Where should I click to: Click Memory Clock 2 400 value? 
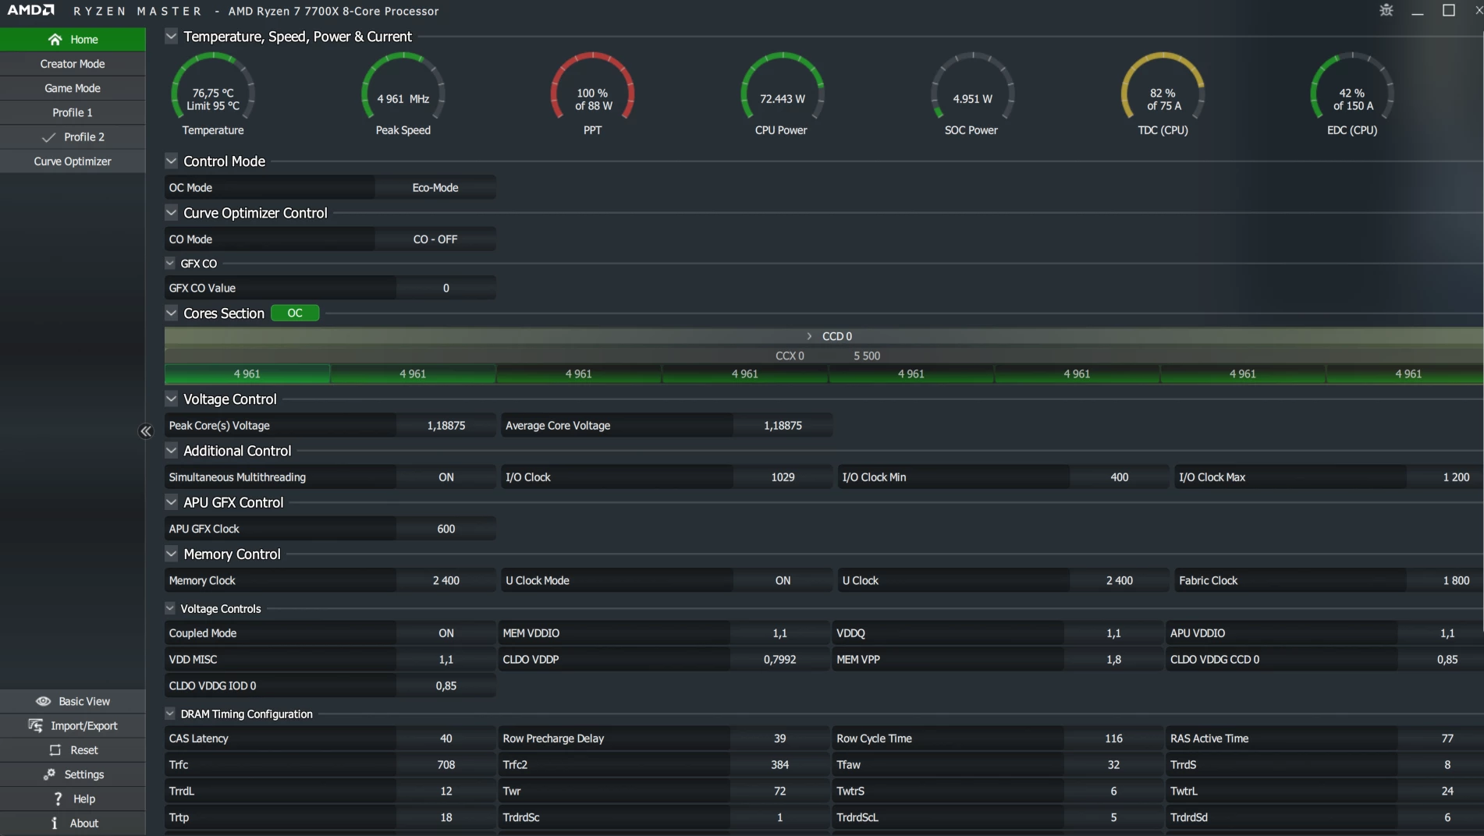click(x=446, y=580)
